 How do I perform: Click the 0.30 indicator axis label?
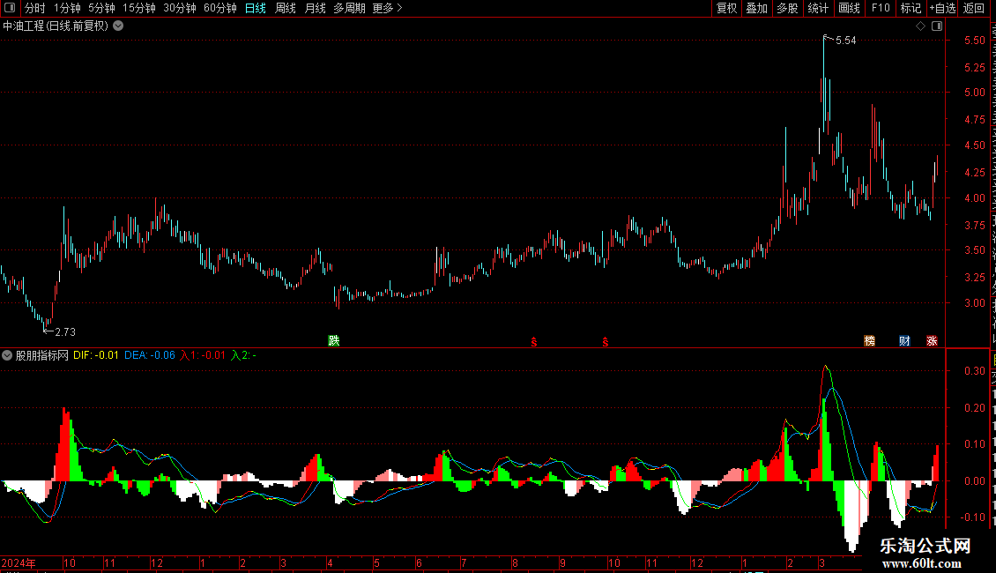(x=974, y=370)
